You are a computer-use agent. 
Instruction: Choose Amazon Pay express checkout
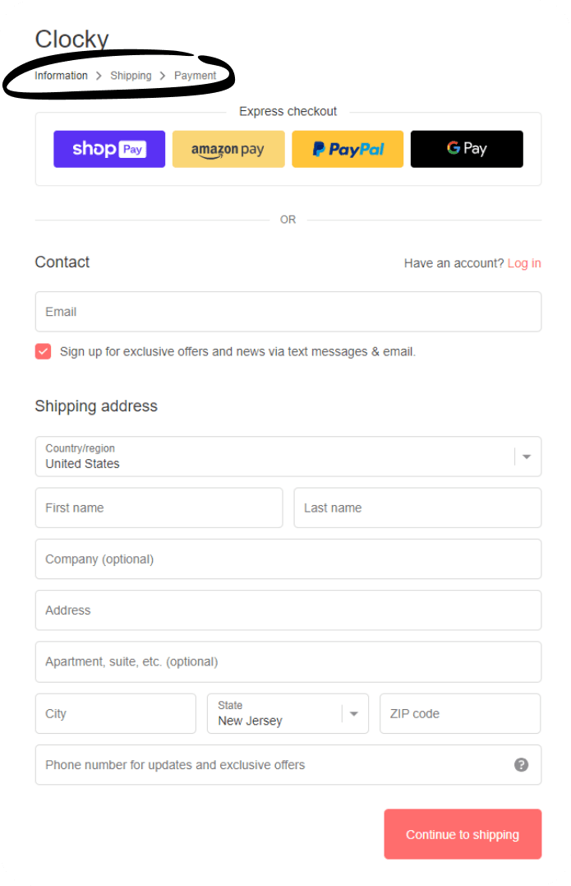[228, 149]
